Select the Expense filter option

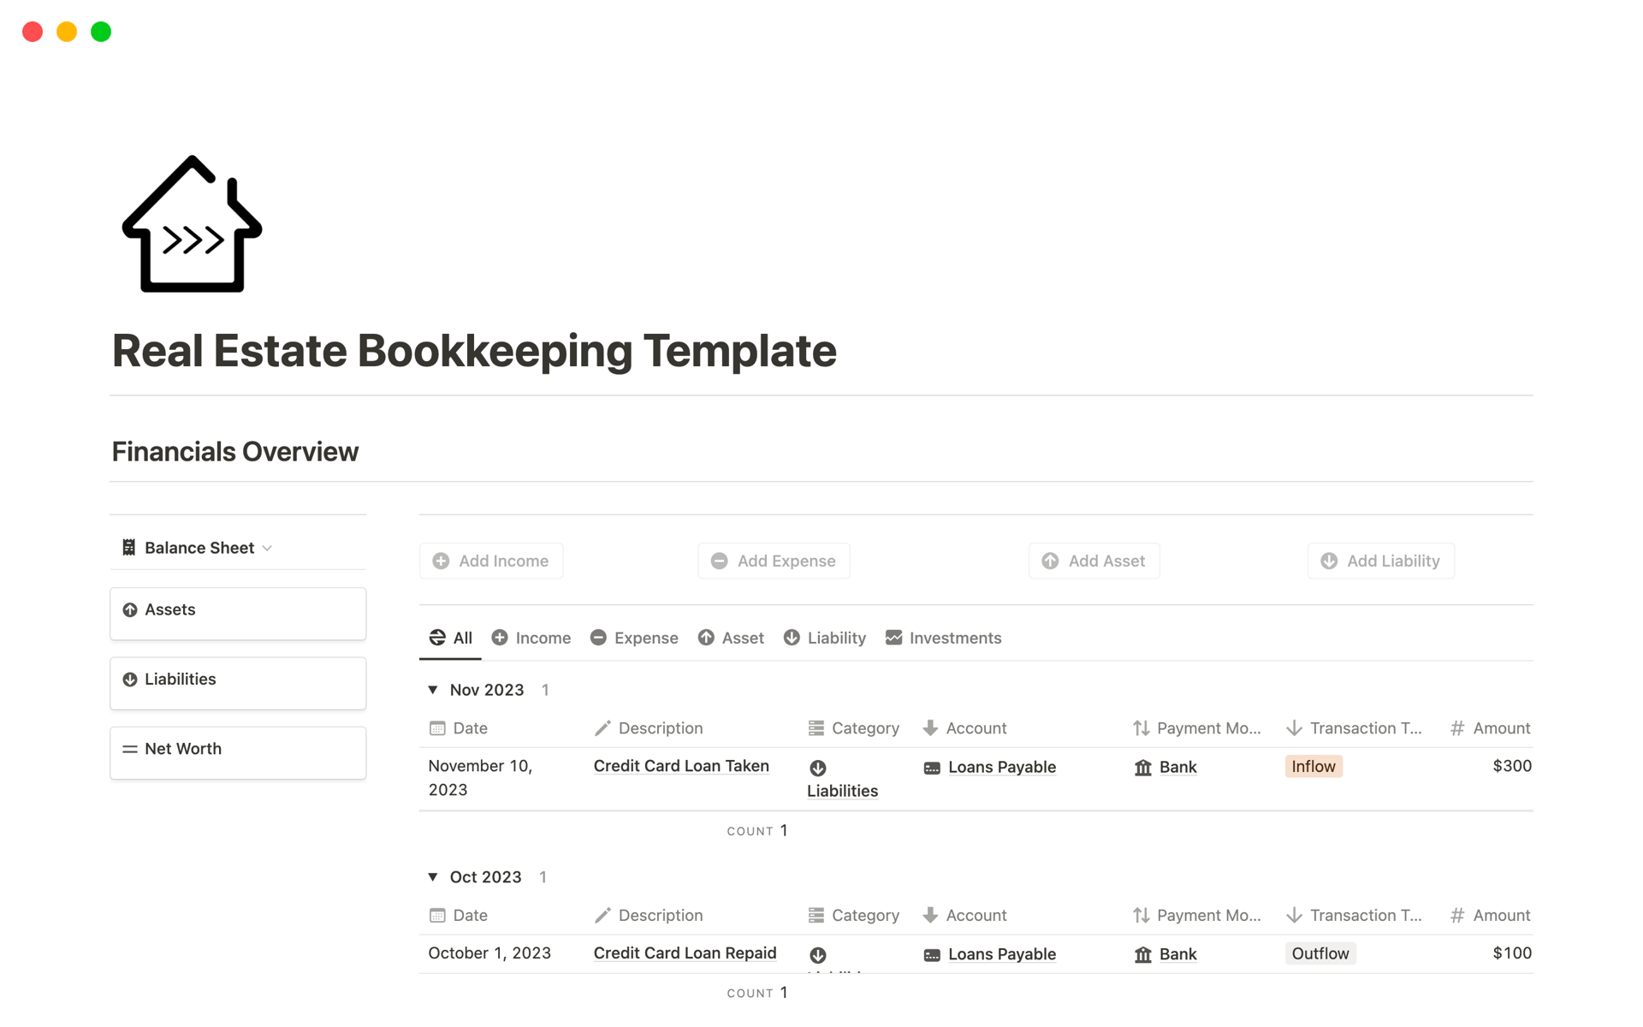[645, 637]
